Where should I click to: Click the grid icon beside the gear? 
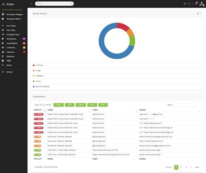[189, 3]
